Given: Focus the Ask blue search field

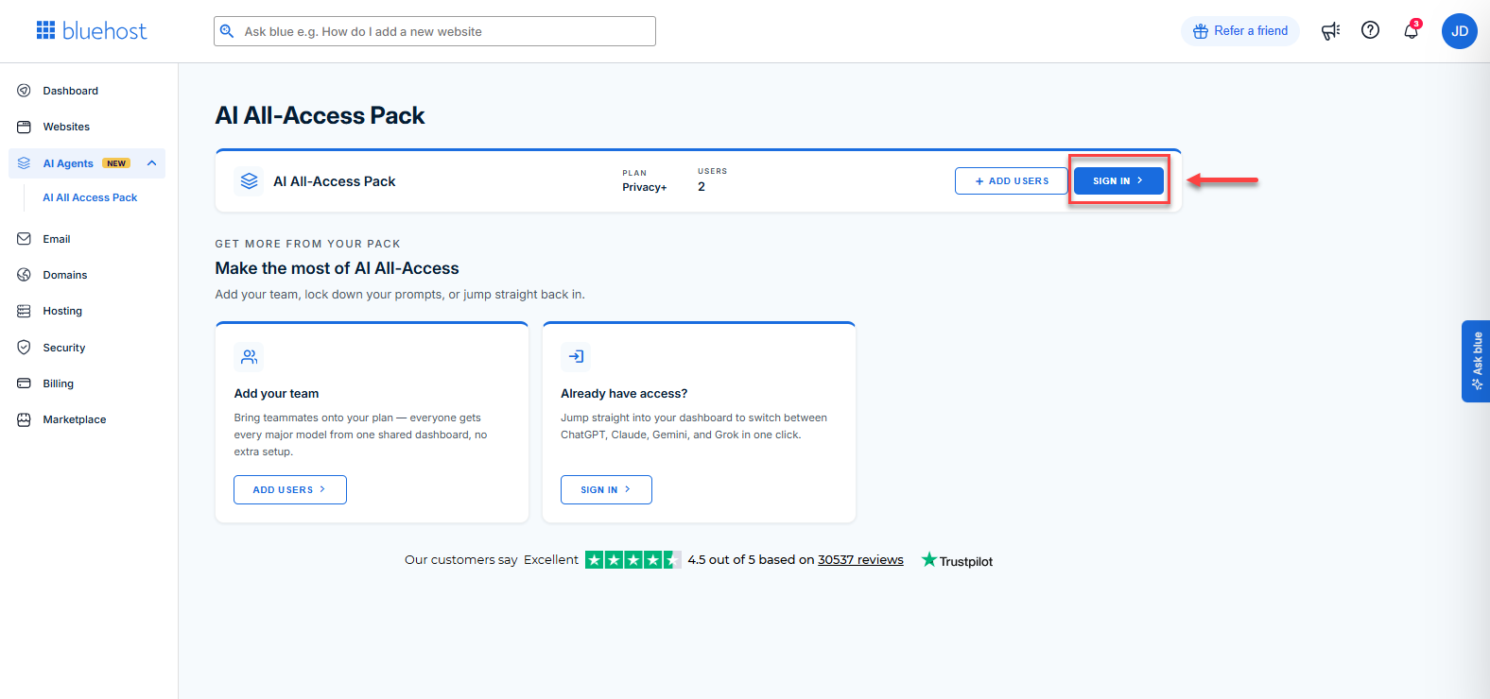Looking at the screenshot, I should click(x=435, y=31).
